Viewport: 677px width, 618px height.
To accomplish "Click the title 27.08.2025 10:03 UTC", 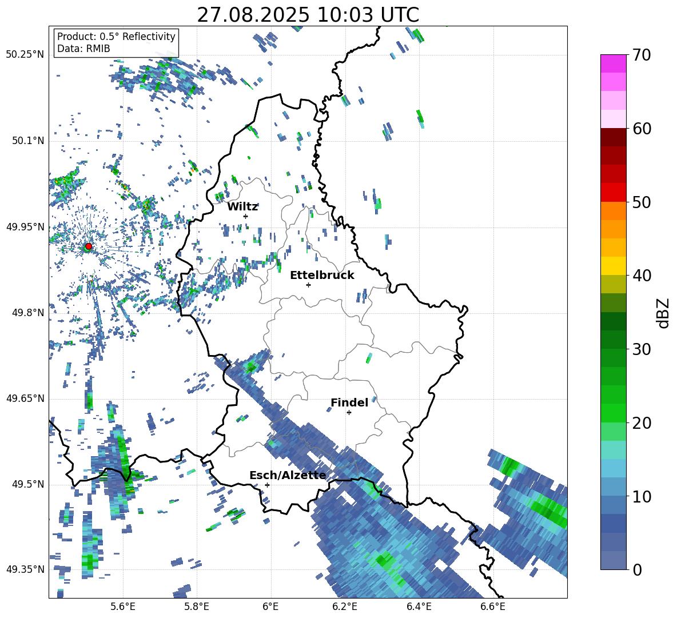I will point(308,15).
